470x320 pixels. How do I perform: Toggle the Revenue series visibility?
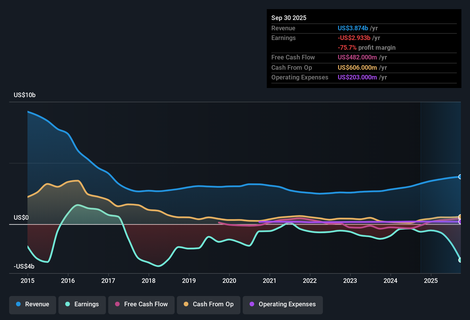click(32, 304)
